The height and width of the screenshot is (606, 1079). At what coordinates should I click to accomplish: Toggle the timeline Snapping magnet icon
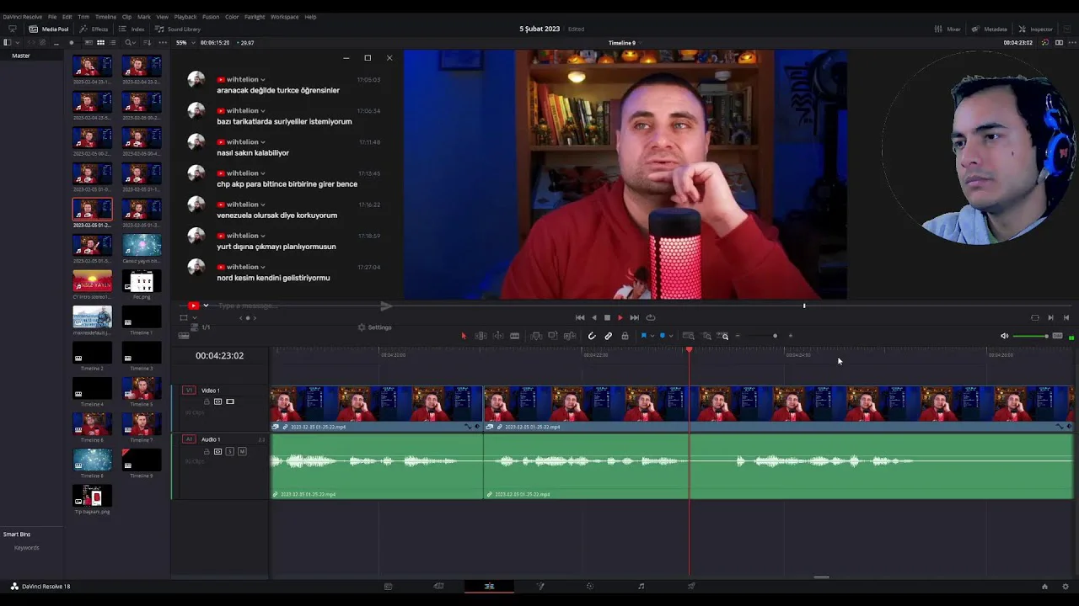click(592, 336)
